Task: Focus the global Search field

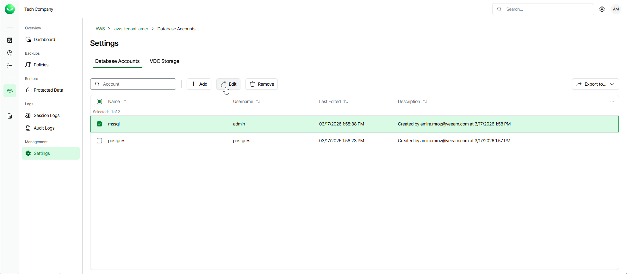Action: click(x=543, y=9)
